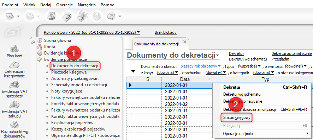
Task: Click the pin icon beside the tree panel
Action: coord(33,42)
